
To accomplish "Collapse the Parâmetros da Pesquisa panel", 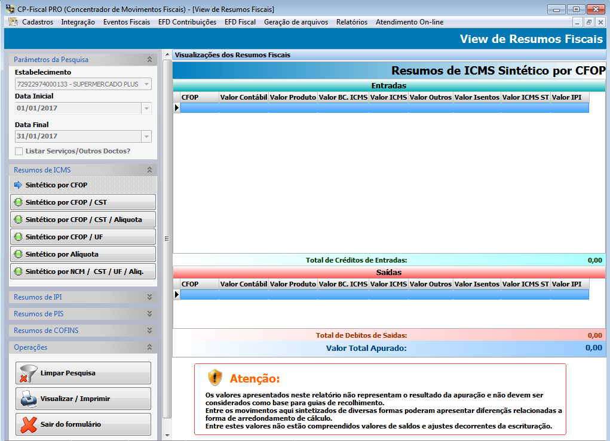I will [149, 60].
